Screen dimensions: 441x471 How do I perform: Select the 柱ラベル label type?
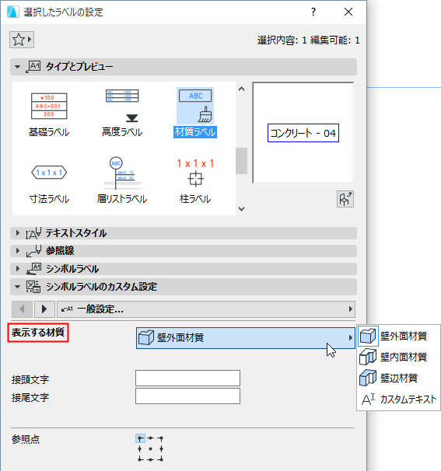coord(195,181)
